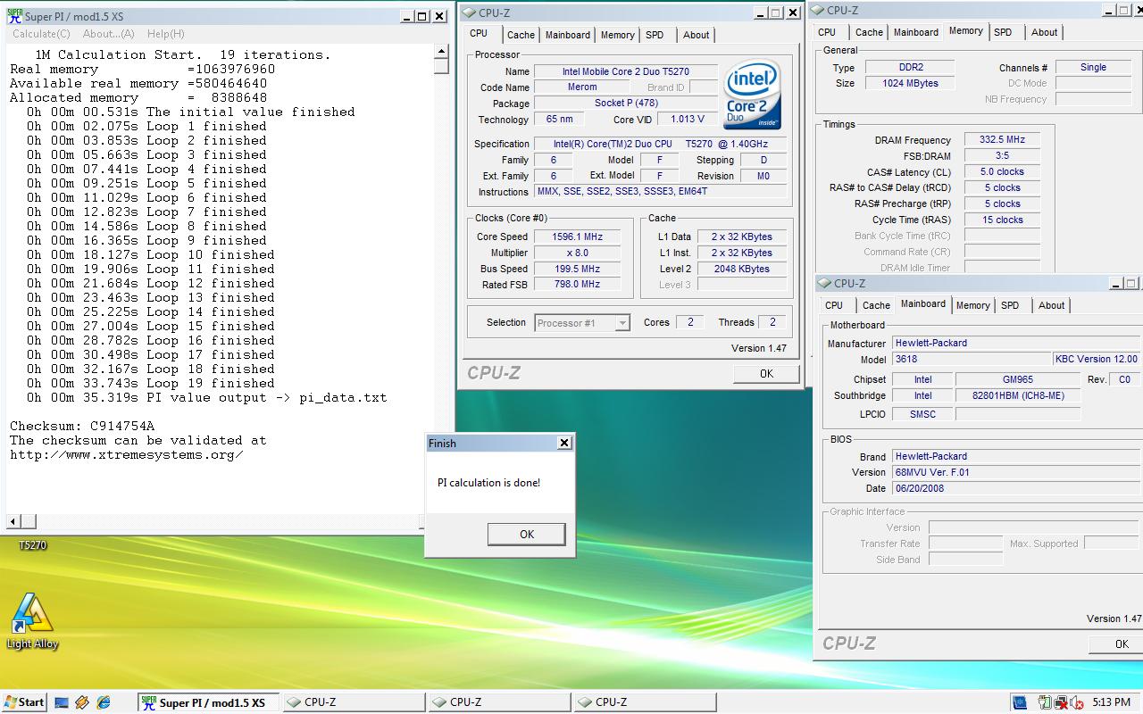Click the Motherboard Manufacturer Hewlett-Packard field
Image resolution: width=1143 pixels, height=714 pixels.
(1015, 343)
